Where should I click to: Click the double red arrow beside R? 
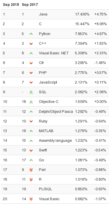click(31, 180)
